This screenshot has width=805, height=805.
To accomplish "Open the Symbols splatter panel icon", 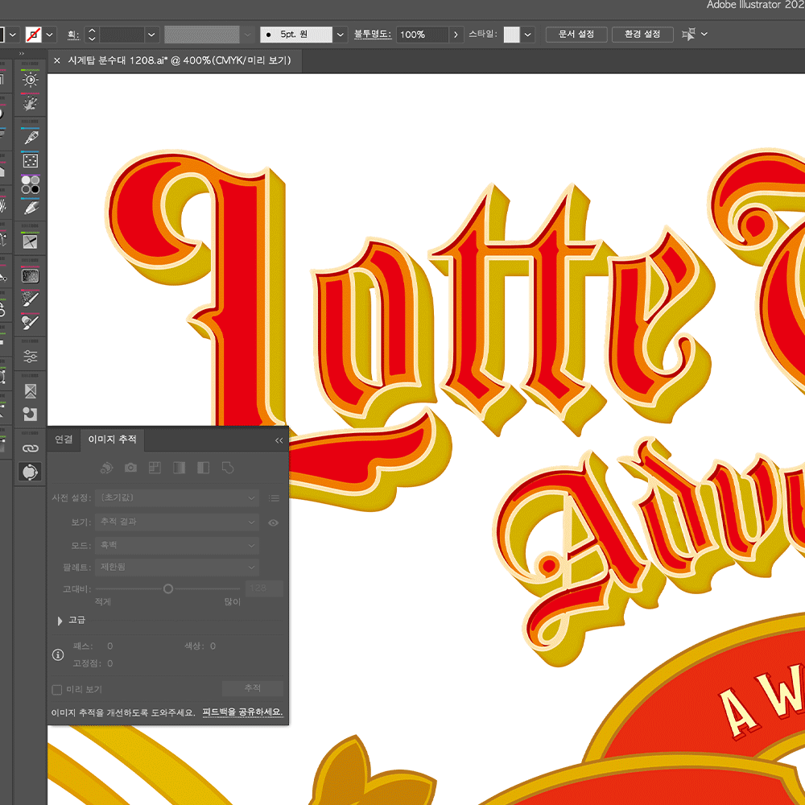I will coord(31,104).
